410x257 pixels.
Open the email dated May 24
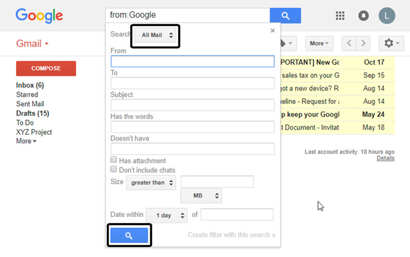point(337,115)
